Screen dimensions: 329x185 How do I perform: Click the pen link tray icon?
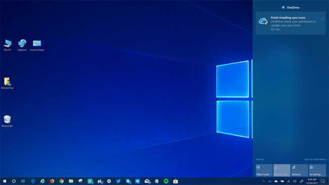pos(302,181)
